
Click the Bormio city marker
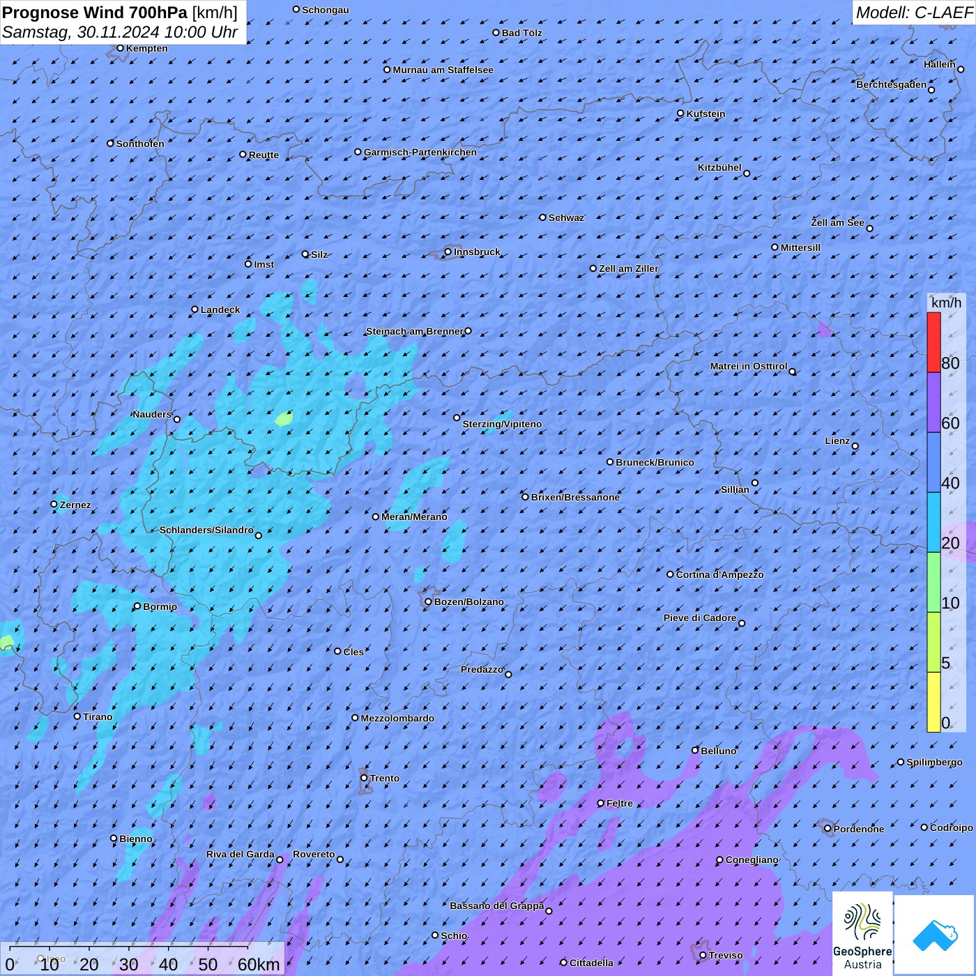coord(137,607)
